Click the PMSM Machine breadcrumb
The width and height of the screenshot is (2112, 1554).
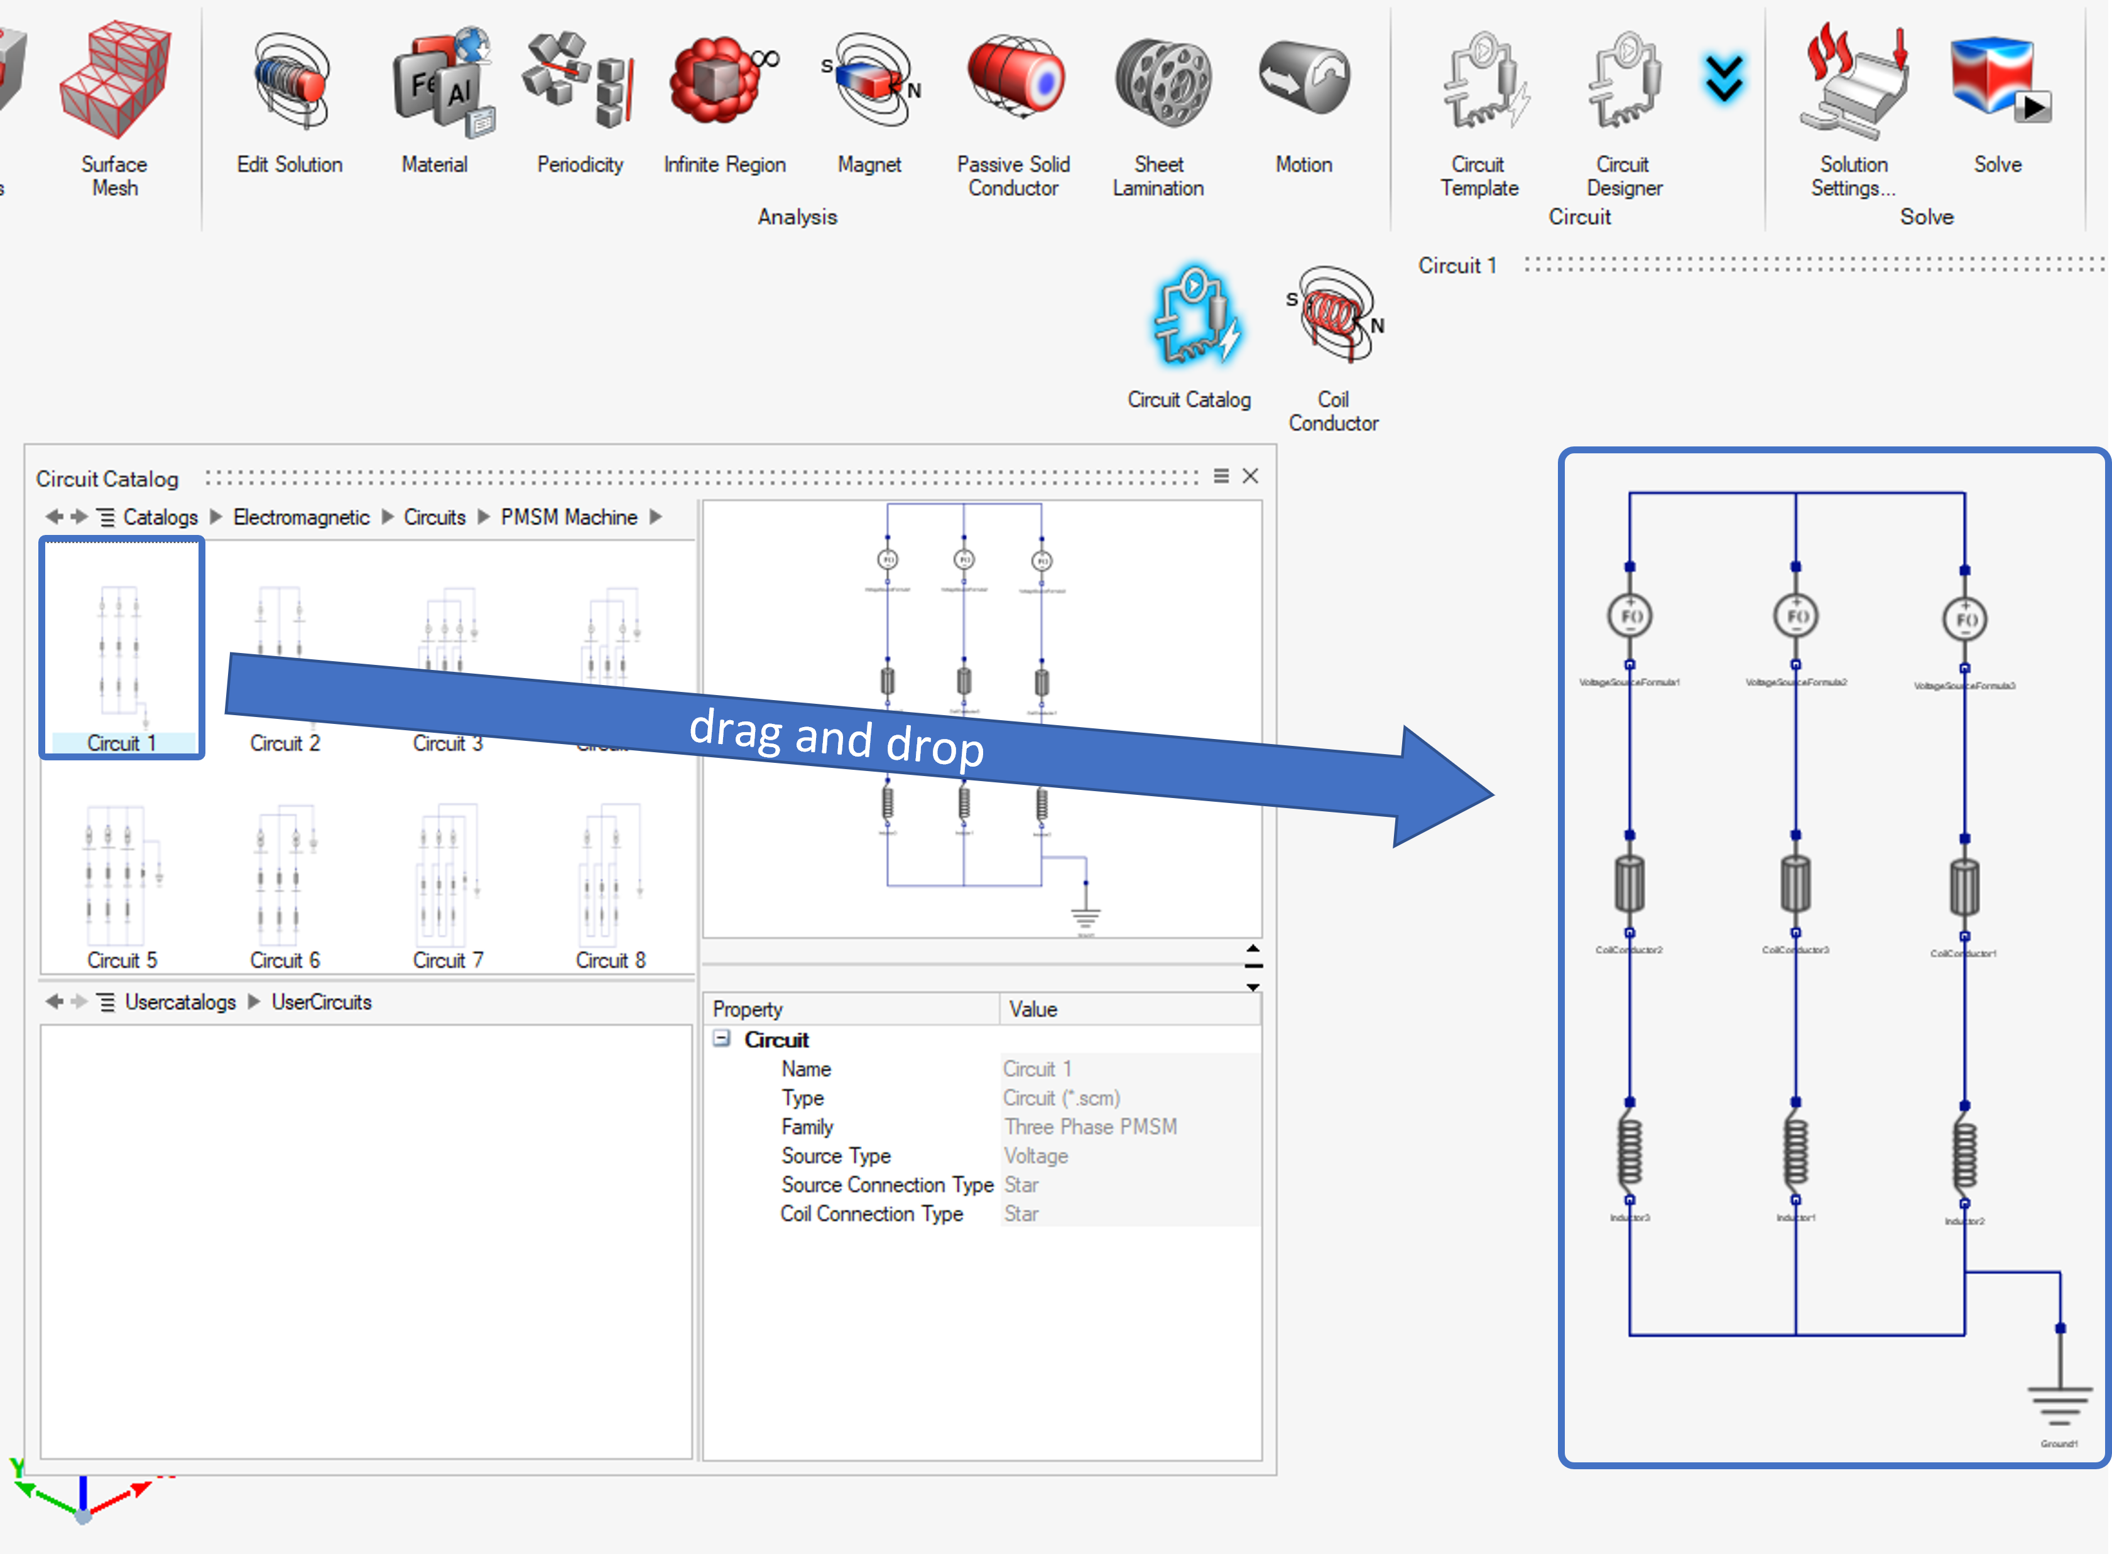[x=569, y=517]
